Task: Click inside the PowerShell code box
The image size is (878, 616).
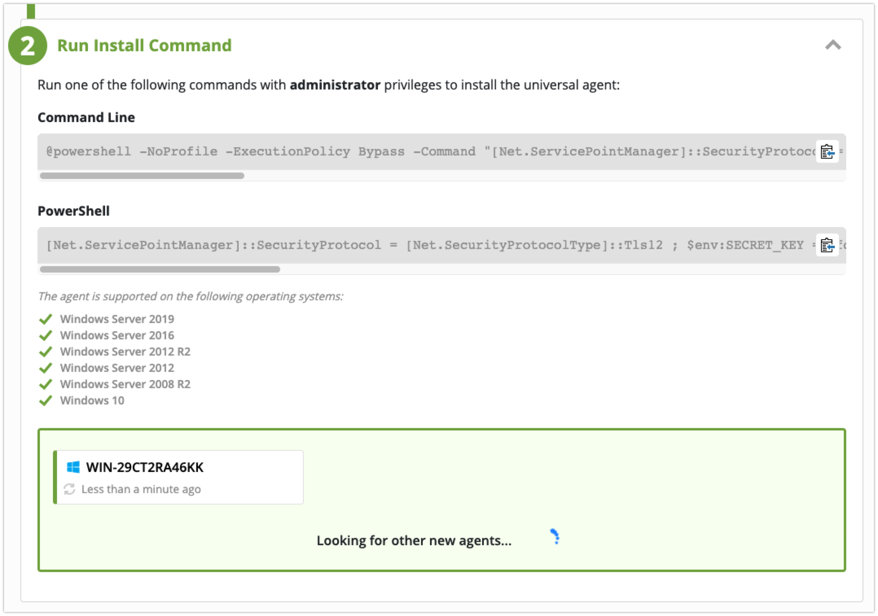Action: pyautogui.click(x=407, y=245)
